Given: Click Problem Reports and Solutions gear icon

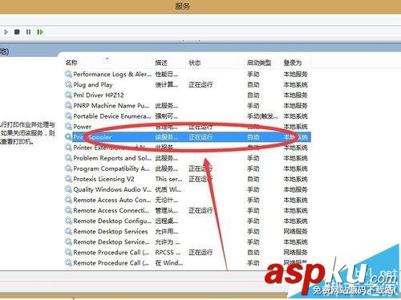Looking at the screenshot, I should pyautogui.click(x=68, y=158).
